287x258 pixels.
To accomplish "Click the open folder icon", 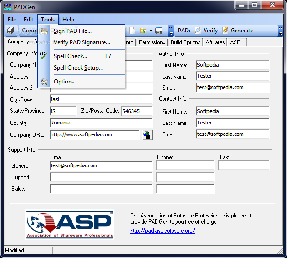I will (x=143, y=31).
